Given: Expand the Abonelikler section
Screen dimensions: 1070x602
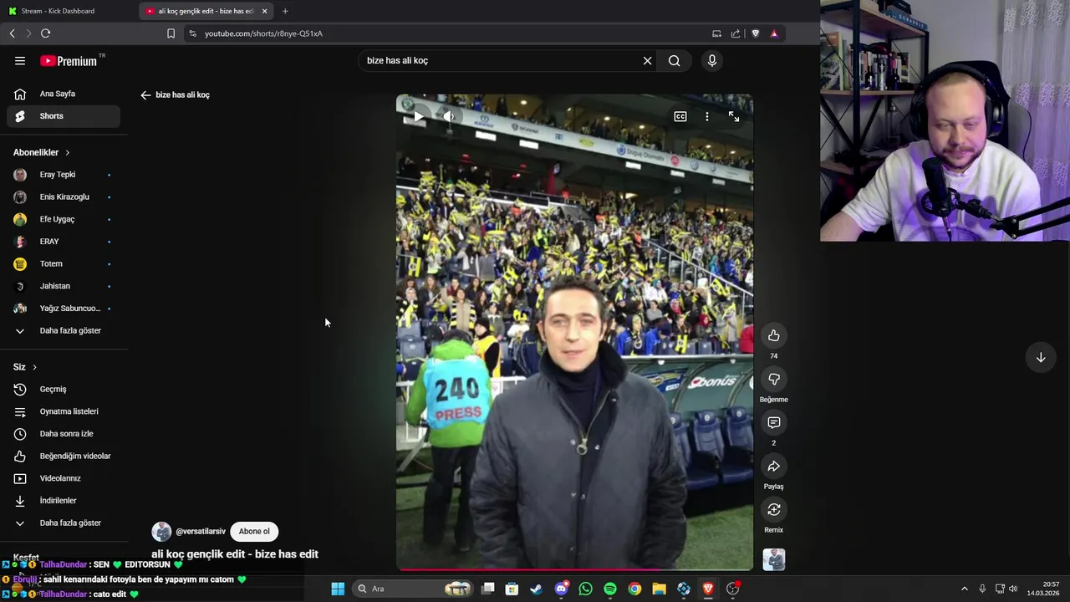Looking at the screenshot, I should 42,152.
